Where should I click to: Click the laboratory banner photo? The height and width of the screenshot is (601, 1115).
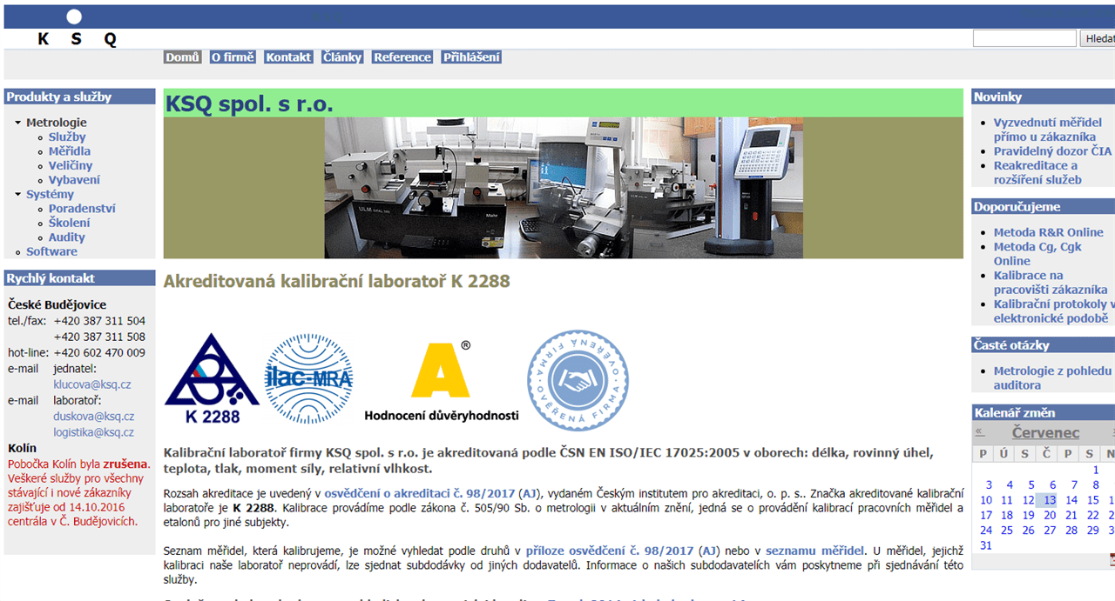click(563, 188)
